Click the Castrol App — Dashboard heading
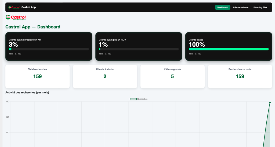 (x=33, y=27)
